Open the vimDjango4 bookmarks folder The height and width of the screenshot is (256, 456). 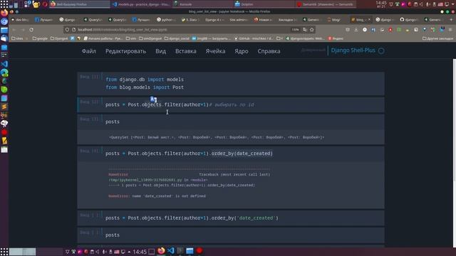point(150,38)
